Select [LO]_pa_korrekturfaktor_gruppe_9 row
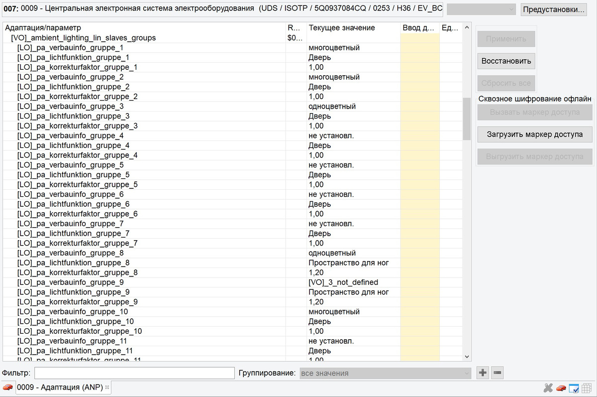Image resolution: width=597 pixels, height=397 pixels. tap(232, 302)
